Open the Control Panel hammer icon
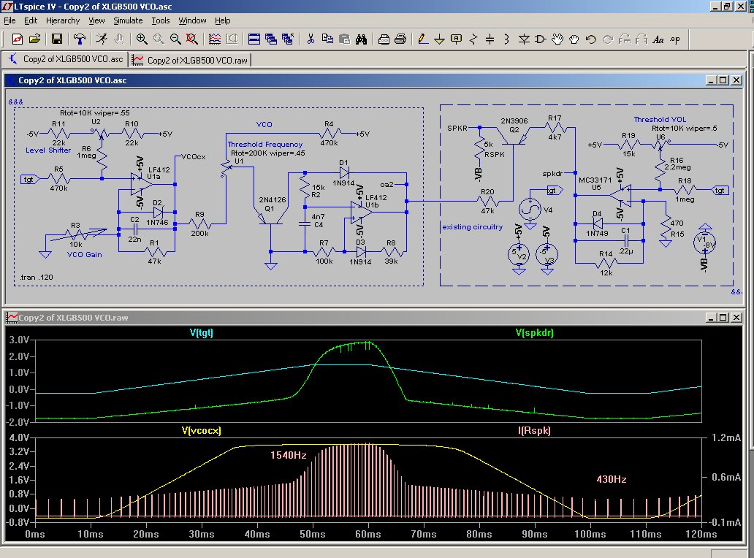Viewport: 754px width, 558px height. click(80, 39)
